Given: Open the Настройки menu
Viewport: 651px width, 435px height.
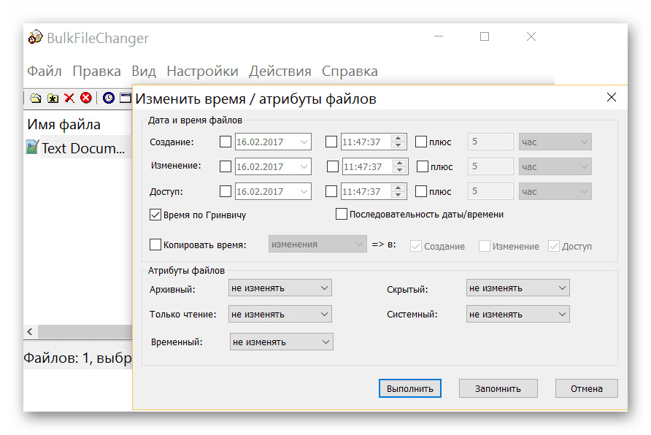Looking at the screenshot, I should (202, 71).
